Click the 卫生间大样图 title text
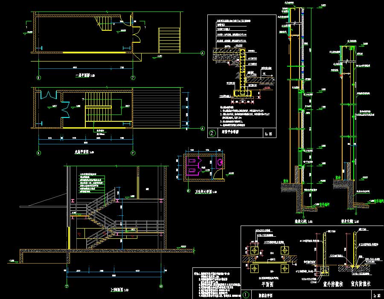The image size is (384, 299). click(203, 192)
